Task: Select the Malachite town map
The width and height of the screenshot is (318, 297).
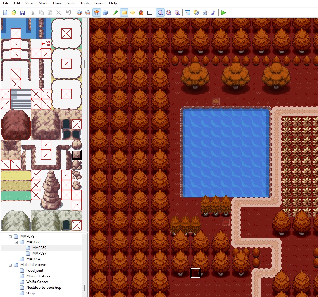Action: [33, 265]
